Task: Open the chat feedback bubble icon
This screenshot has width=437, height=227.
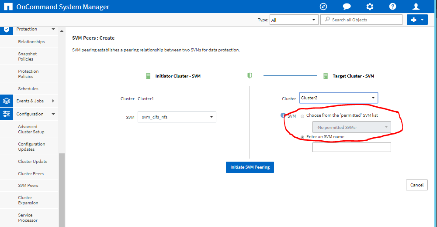Action: click(x=347, y=7)
